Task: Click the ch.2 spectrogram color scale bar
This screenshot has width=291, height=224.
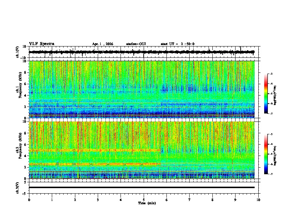Action: (x=266, y=154)
